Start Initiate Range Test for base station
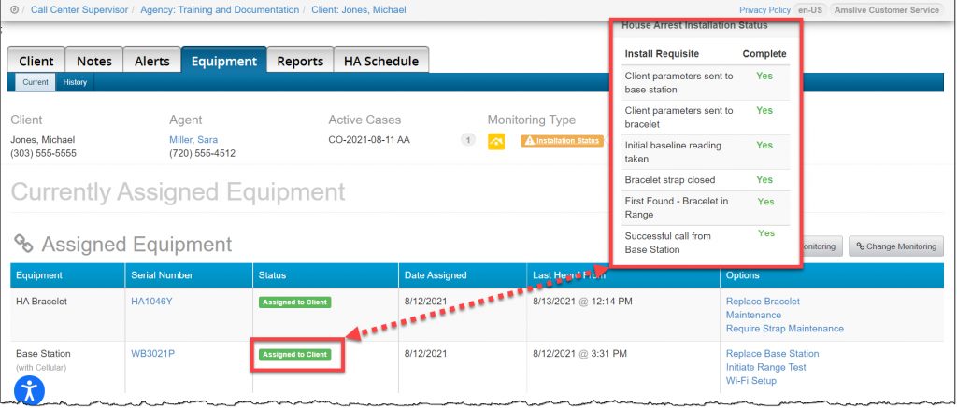This screenshot has width=957, height=408. tap(765, 367)
